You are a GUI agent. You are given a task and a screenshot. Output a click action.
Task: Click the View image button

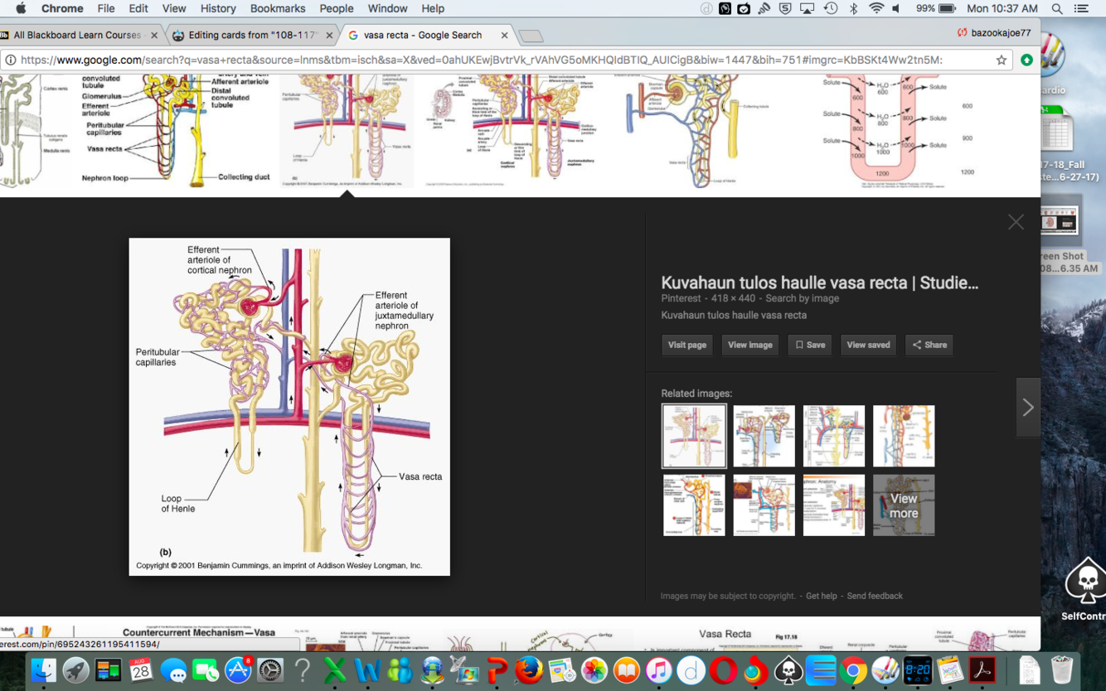tap(749, 345)
